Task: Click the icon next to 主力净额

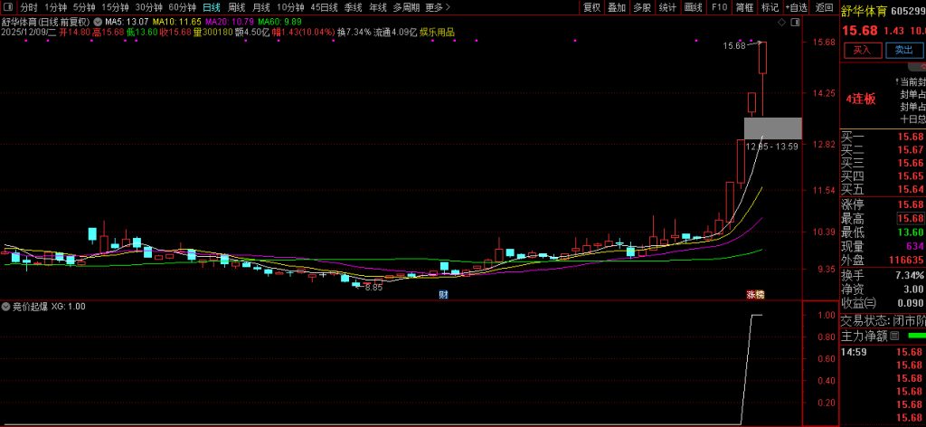Action: 894,336
